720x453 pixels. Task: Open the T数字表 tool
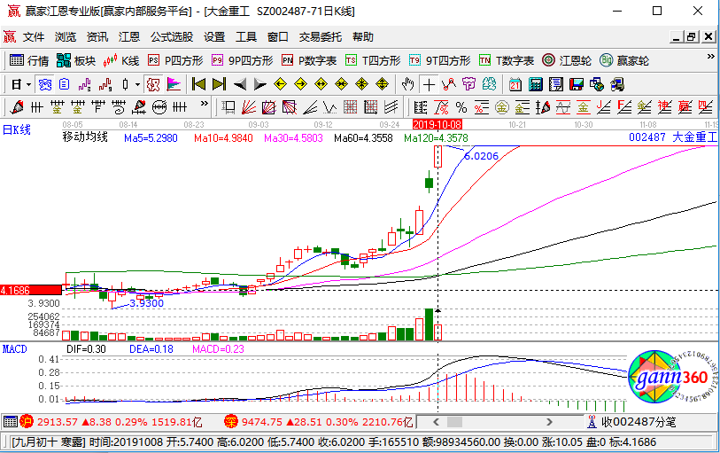pos(506,60)
